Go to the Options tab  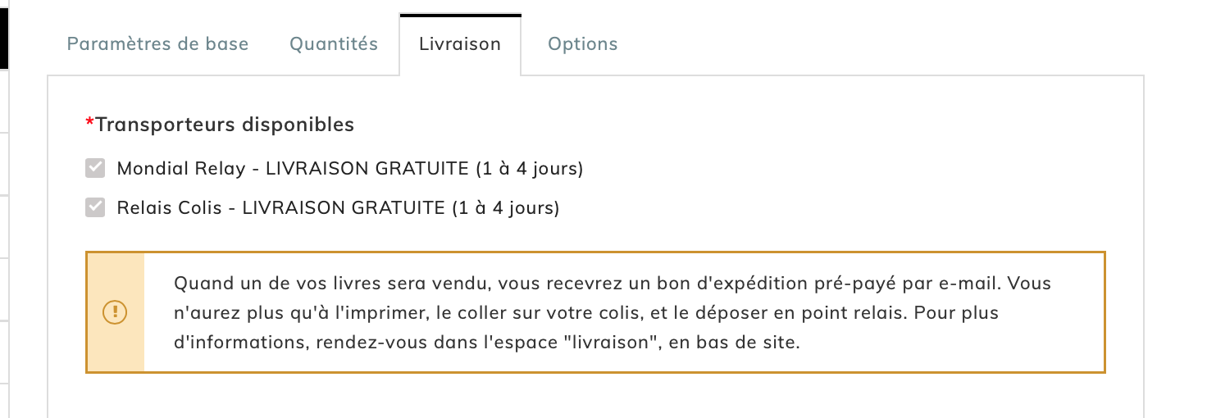[583, 44]
